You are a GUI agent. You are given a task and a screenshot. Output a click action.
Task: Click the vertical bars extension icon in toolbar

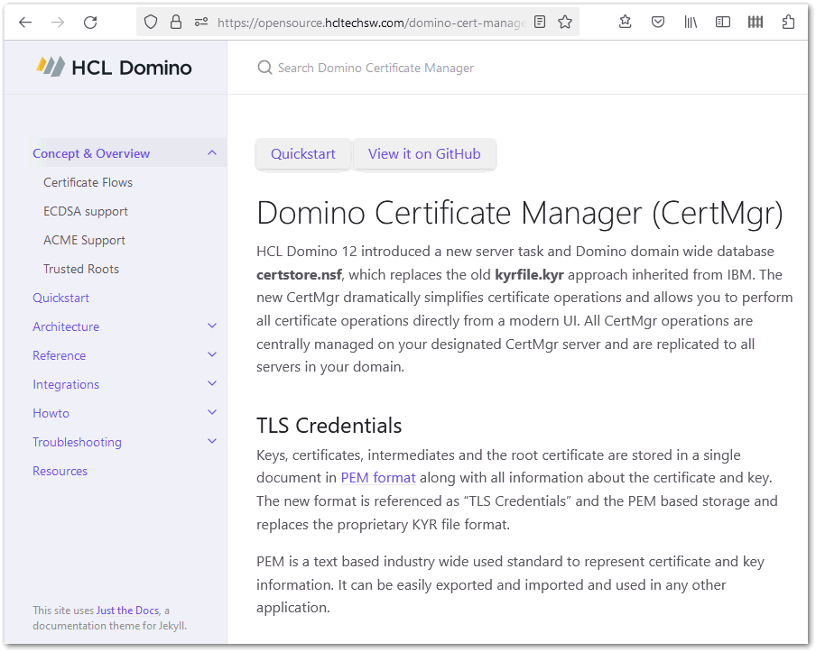click(x=756, y=22)
